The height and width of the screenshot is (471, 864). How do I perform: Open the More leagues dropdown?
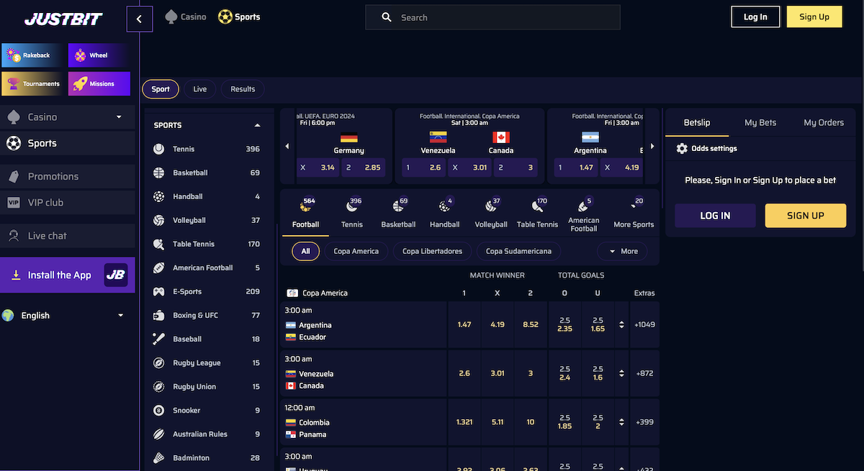click(x=623, y=251)
